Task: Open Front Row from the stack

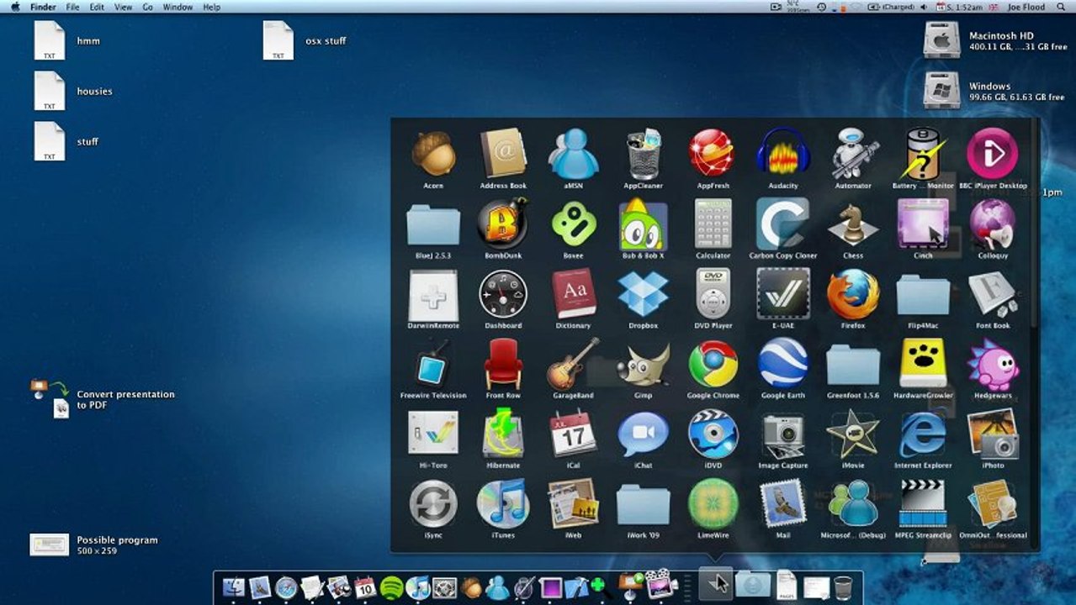Action: point(503,363)
